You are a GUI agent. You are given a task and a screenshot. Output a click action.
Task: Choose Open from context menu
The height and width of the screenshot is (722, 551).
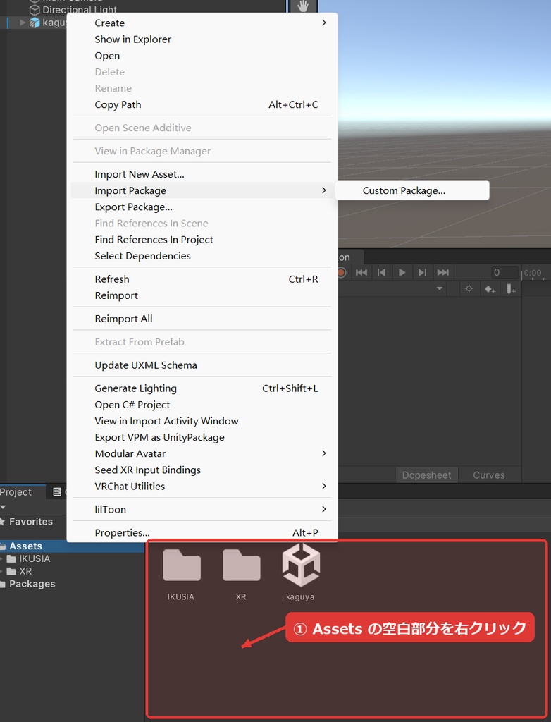(202, 55)
